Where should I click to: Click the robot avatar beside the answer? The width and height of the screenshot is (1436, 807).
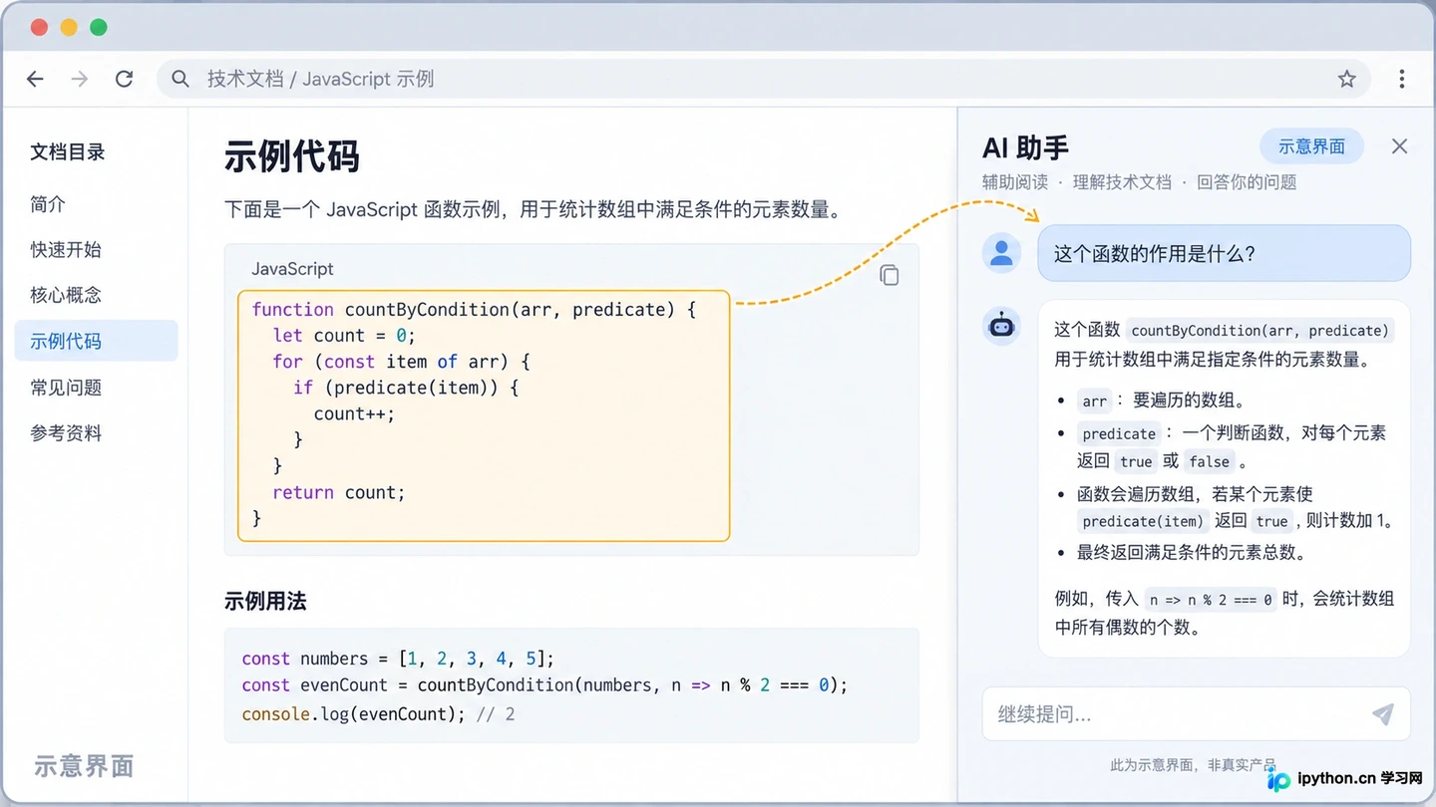tap(1001, 326)
